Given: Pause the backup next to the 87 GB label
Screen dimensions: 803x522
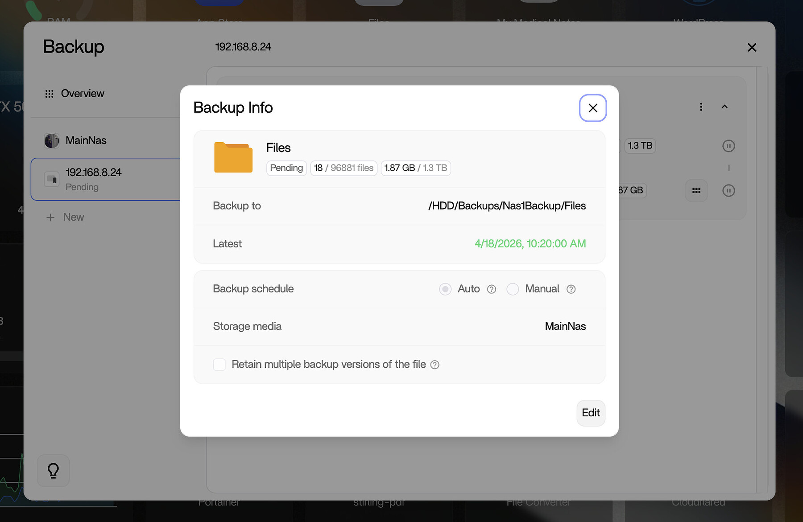Looking at the screenshot, I should 729,191.
